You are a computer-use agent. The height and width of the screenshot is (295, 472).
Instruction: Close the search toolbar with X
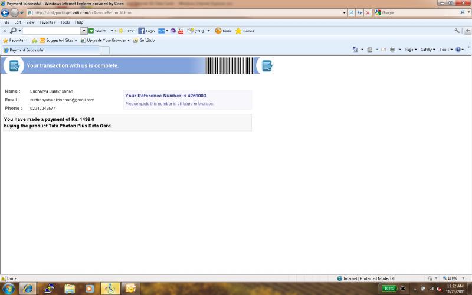click(x=5, y=31)
